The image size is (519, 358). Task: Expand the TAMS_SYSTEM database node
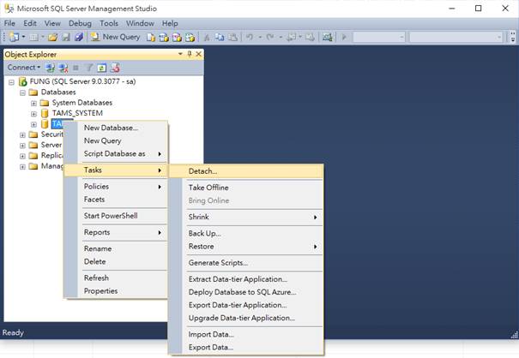33,114
